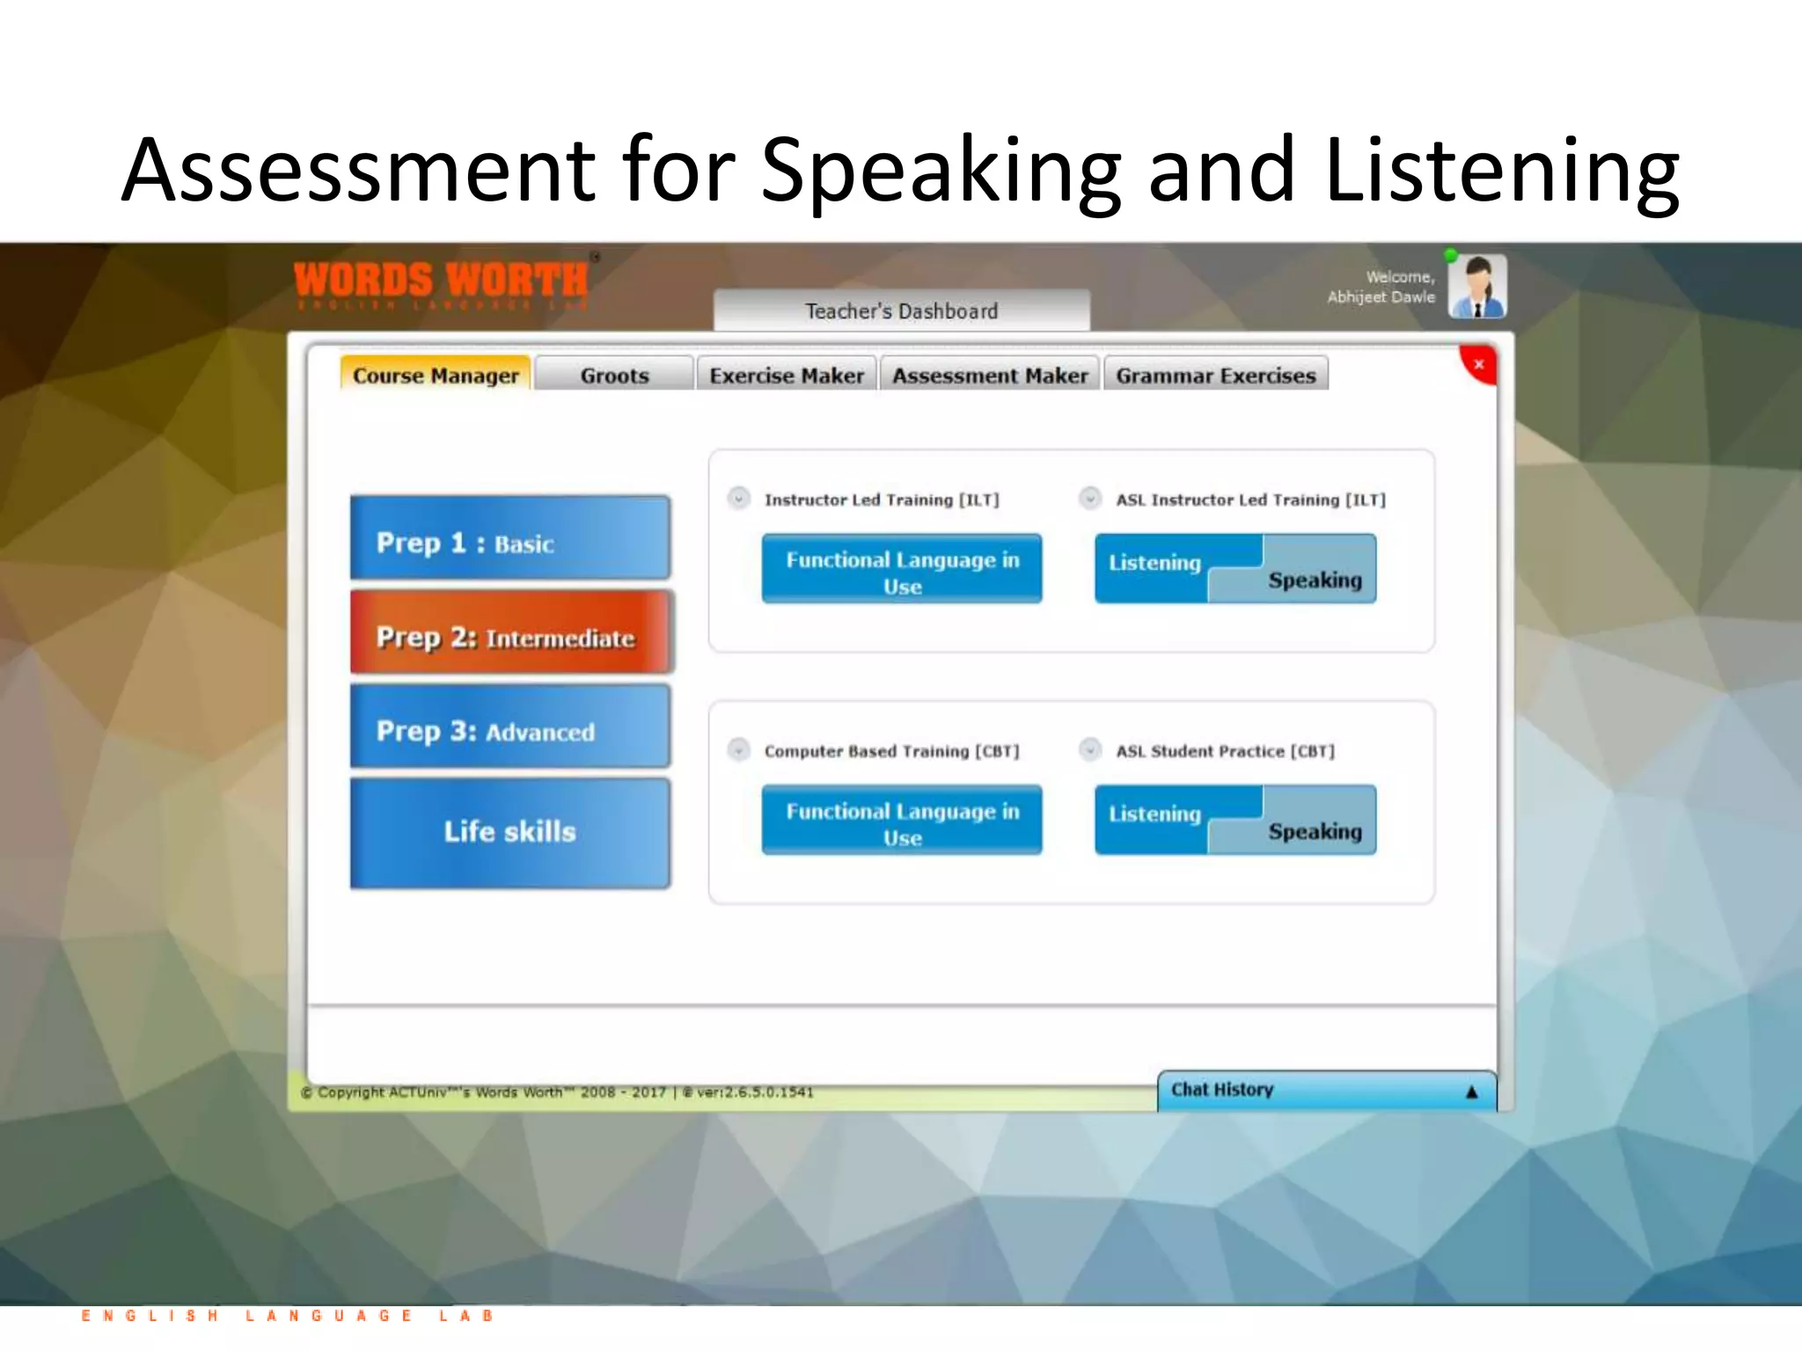Screen dimensions: 1802x1351
Task: Select the Course Manager tab
Action: (436, 376)
